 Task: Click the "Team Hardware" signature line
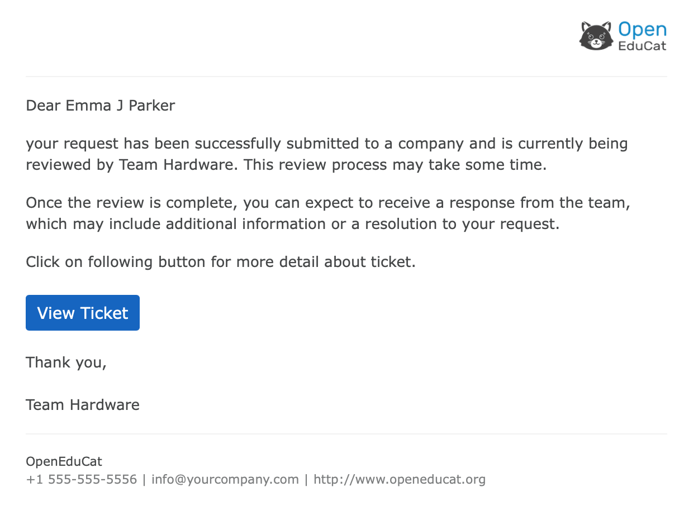[x=83, y=405]
